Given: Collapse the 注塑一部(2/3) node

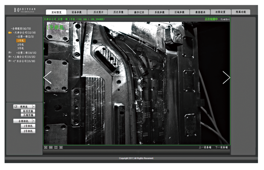Looking at the screenshot, I should click(25, 37).
